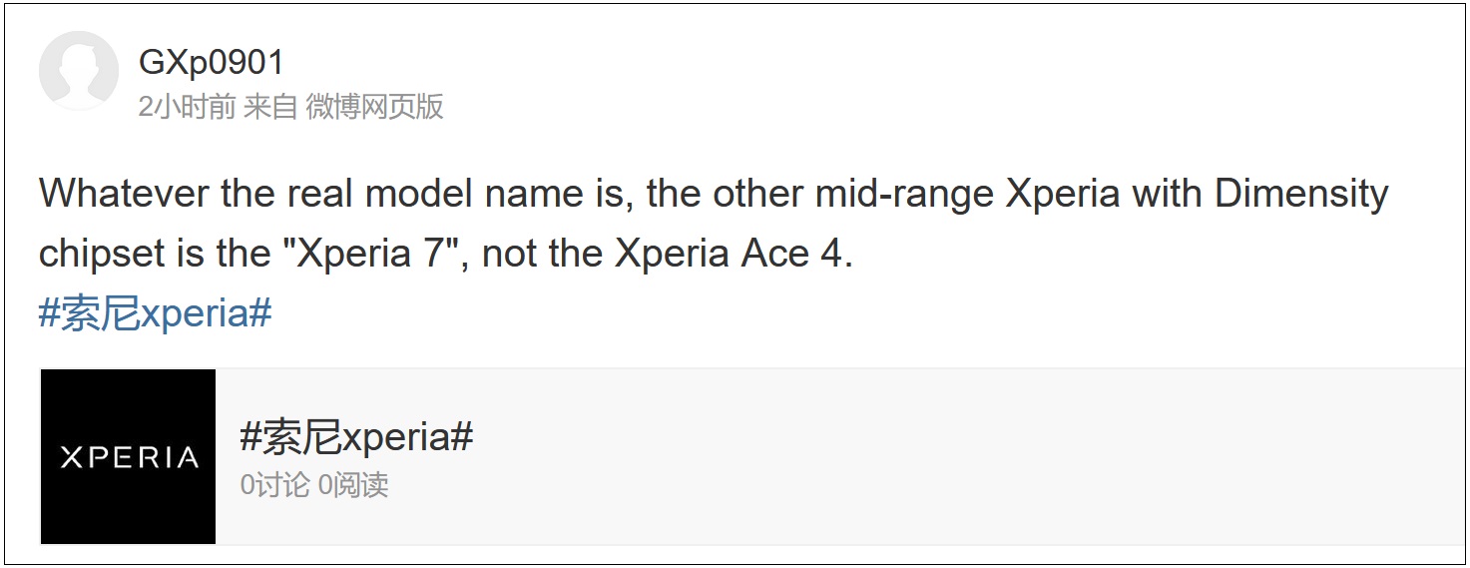Open the 2小时前 timestamp link
Image resolution: width=1470 pixels, height=568 pixels.
click(x=187, y=106)
